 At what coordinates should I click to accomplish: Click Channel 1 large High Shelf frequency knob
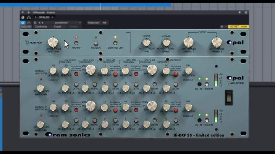coord(152,70)
